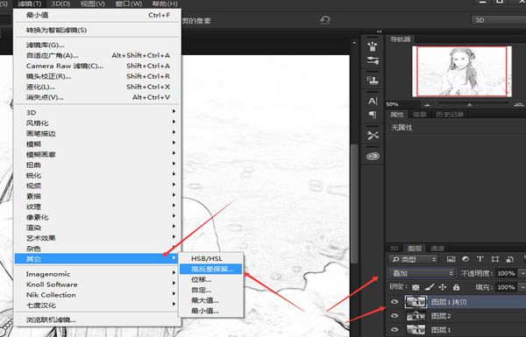Open Camera Raw 滤镜(C)
526x337 pixels.
[x=97, y=66]
